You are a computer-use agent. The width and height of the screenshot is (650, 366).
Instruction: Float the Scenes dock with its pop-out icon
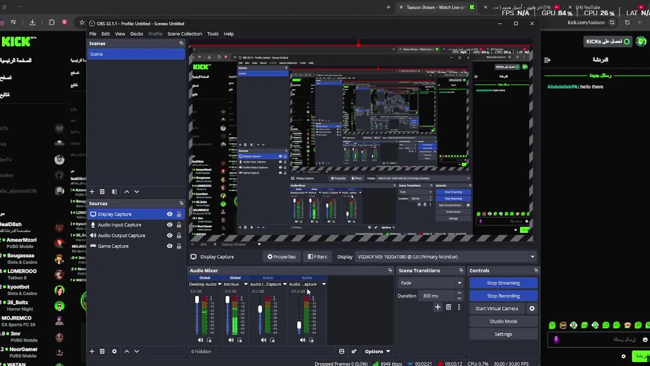(181, 43)
